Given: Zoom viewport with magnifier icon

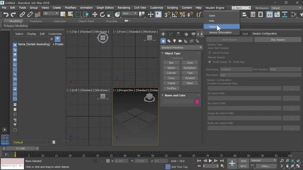Looking at the screenshot, I should (282, 161).
